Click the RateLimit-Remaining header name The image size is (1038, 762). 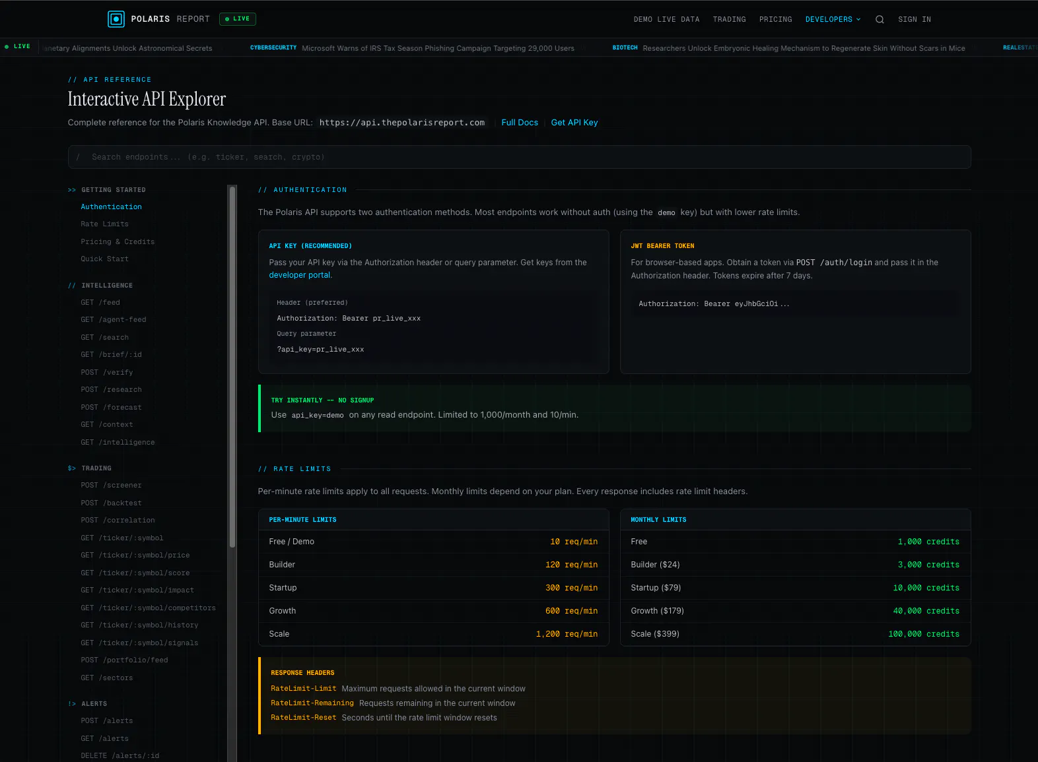point(312,703)
